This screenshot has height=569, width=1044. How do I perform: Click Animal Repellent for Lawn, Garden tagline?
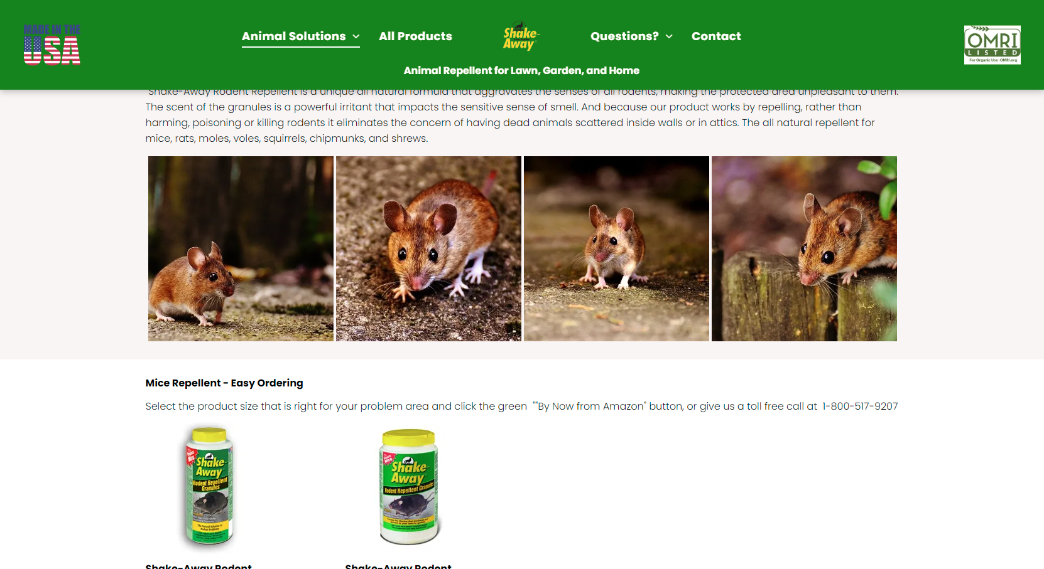click(x=521, y=70)
